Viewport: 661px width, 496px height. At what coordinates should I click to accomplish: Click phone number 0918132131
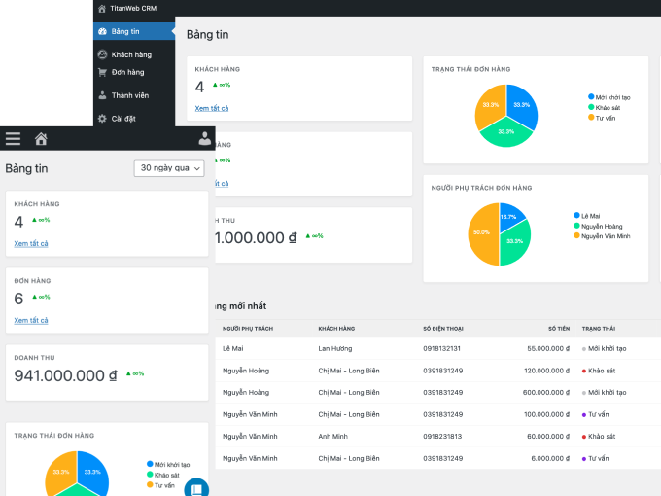(x=441, y=349)
